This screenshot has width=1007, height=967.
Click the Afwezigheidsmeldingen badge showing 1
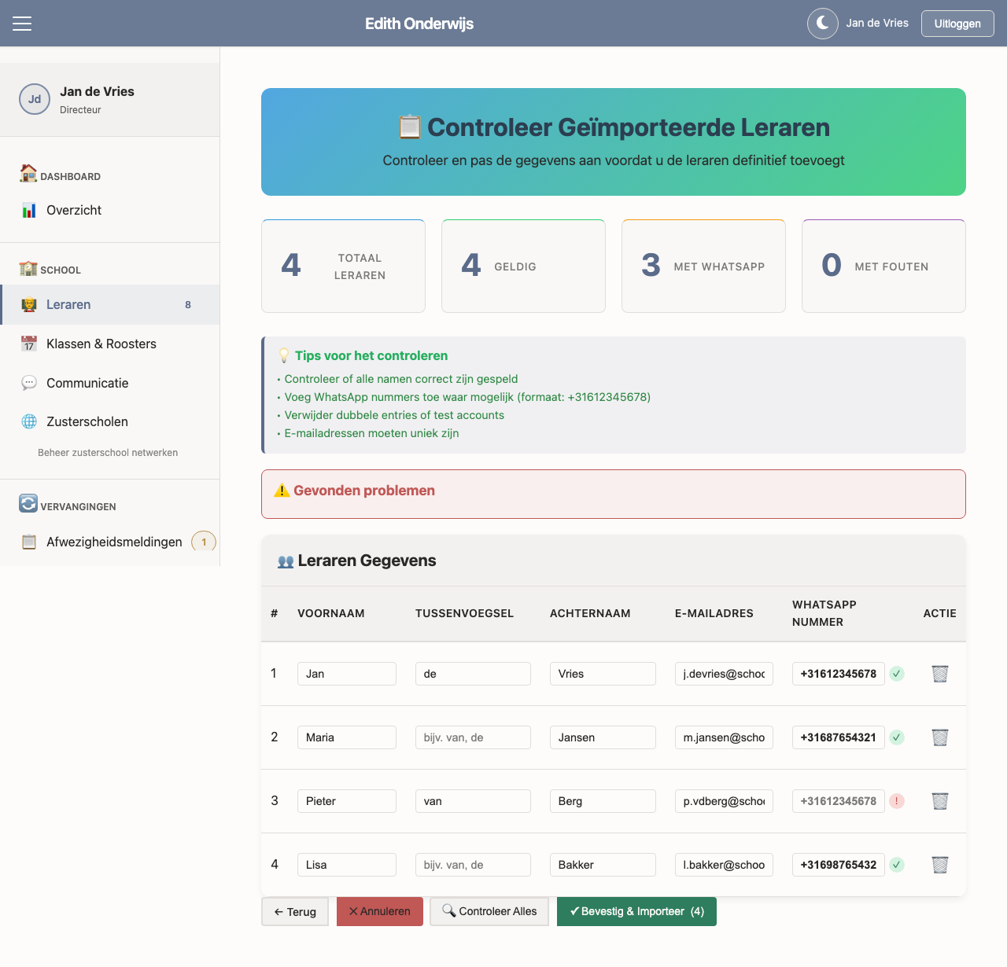click(204, 542)
